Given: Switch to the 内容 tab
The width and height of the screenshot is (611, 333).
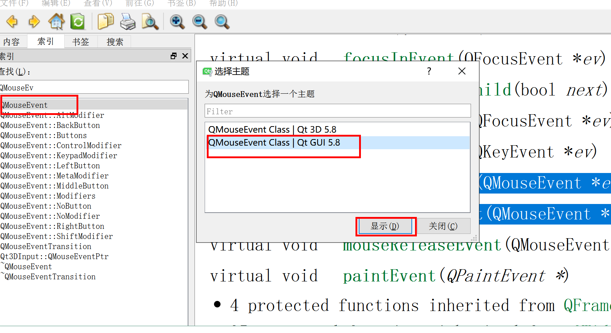Looking at the screenshot, I should click(x=13, y=41).
